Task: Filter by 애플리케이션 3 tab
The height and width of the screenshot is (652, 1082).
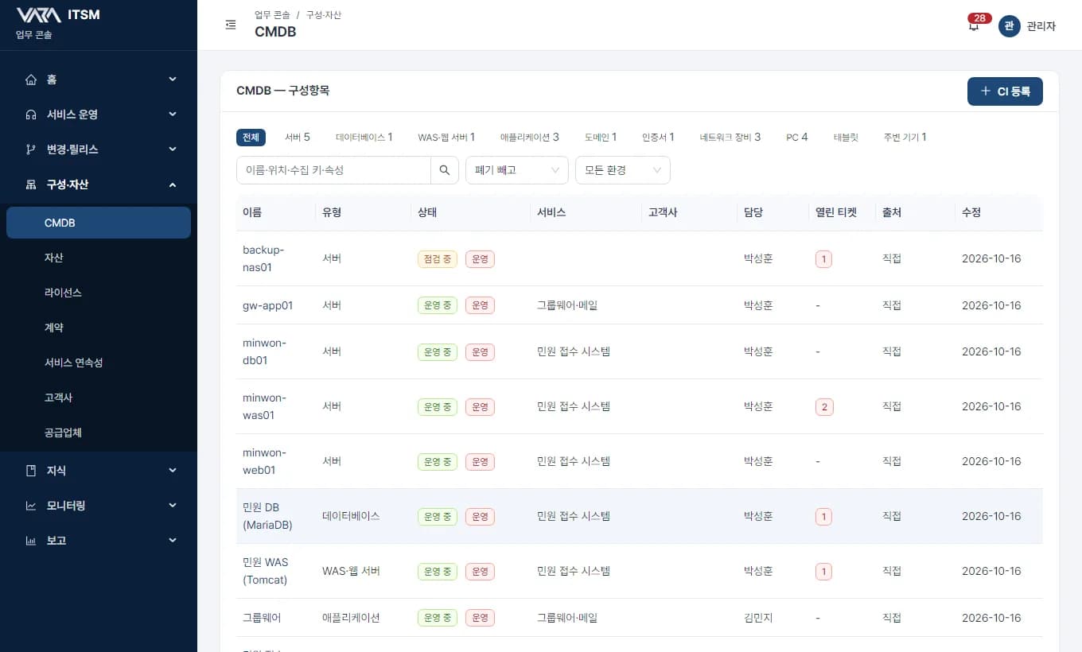Action: point(530,138)
